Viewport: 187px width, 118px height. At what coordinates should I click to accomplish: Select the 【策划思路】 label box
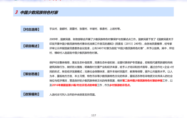click(x=32, y=74)
